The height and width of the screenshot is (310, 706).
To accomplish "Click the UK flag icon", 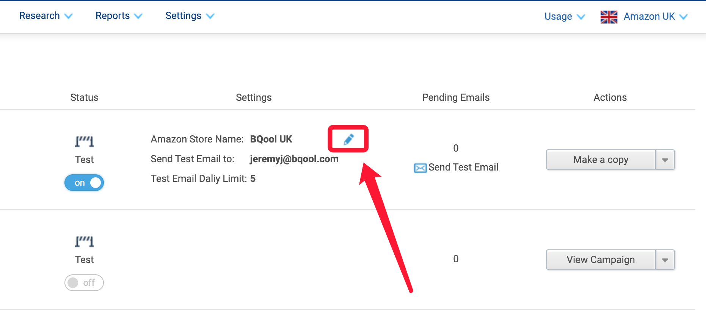I will tap(609, 17).
